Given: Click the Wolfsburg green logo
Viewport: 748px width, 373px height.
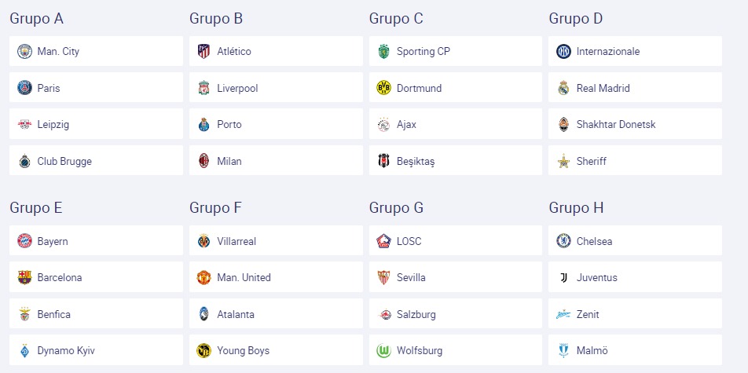Looking at the screenshot, I should point(384,350).
